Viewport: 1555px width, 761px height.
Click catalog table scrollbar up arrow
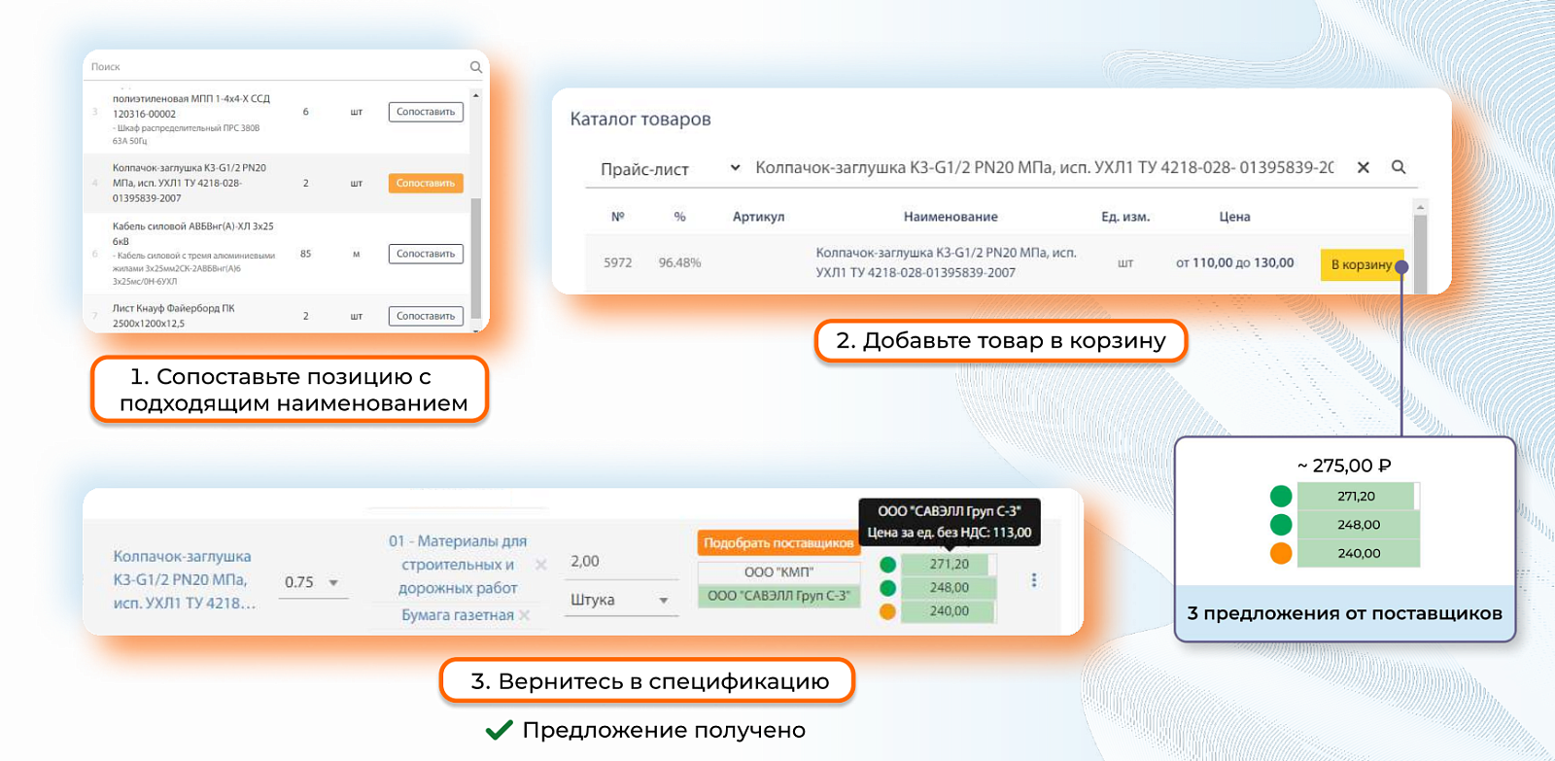coord(1420,207)
